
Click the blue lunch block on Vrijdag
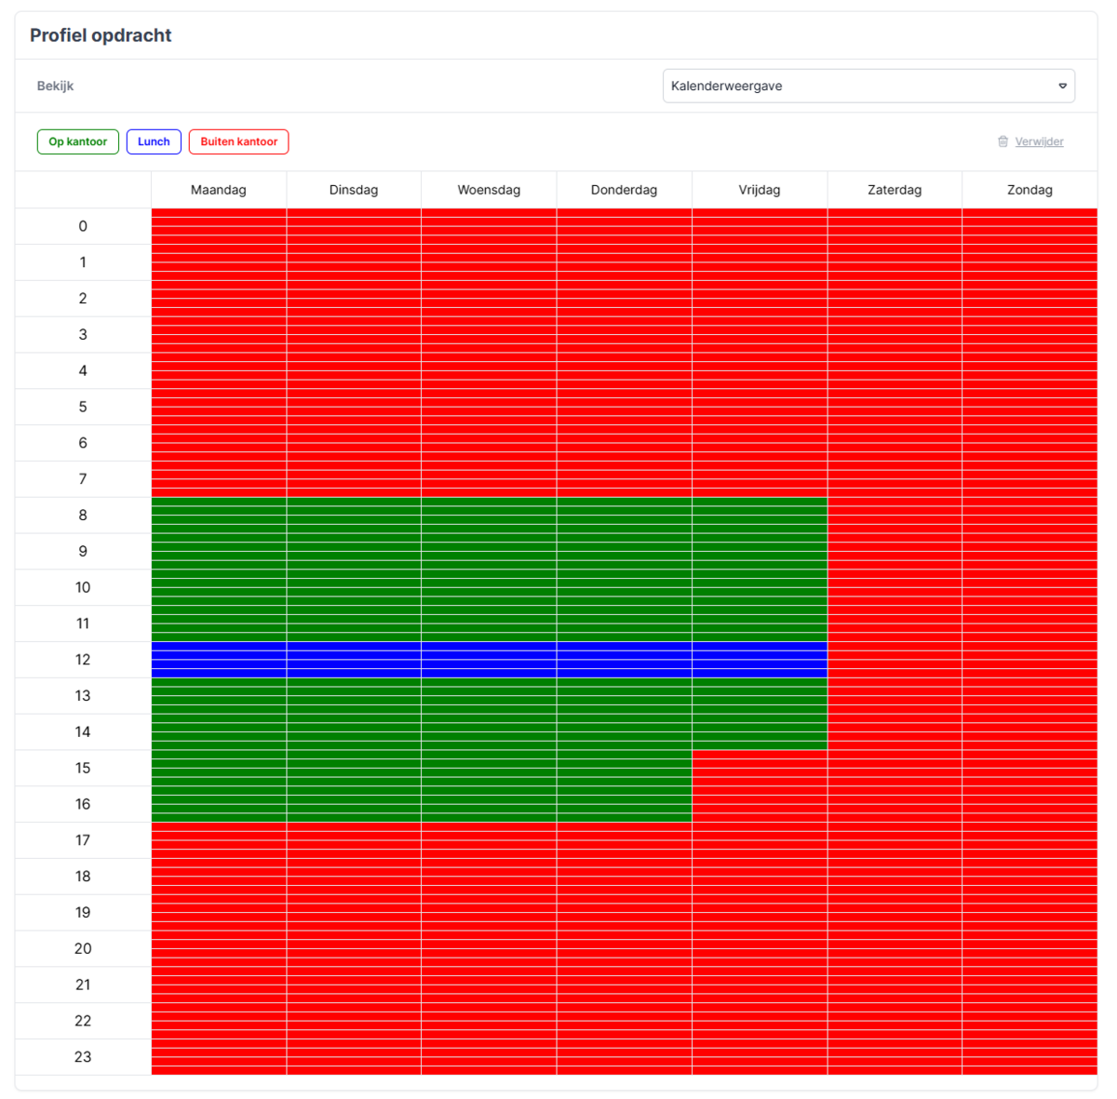(x=760, y=660)
